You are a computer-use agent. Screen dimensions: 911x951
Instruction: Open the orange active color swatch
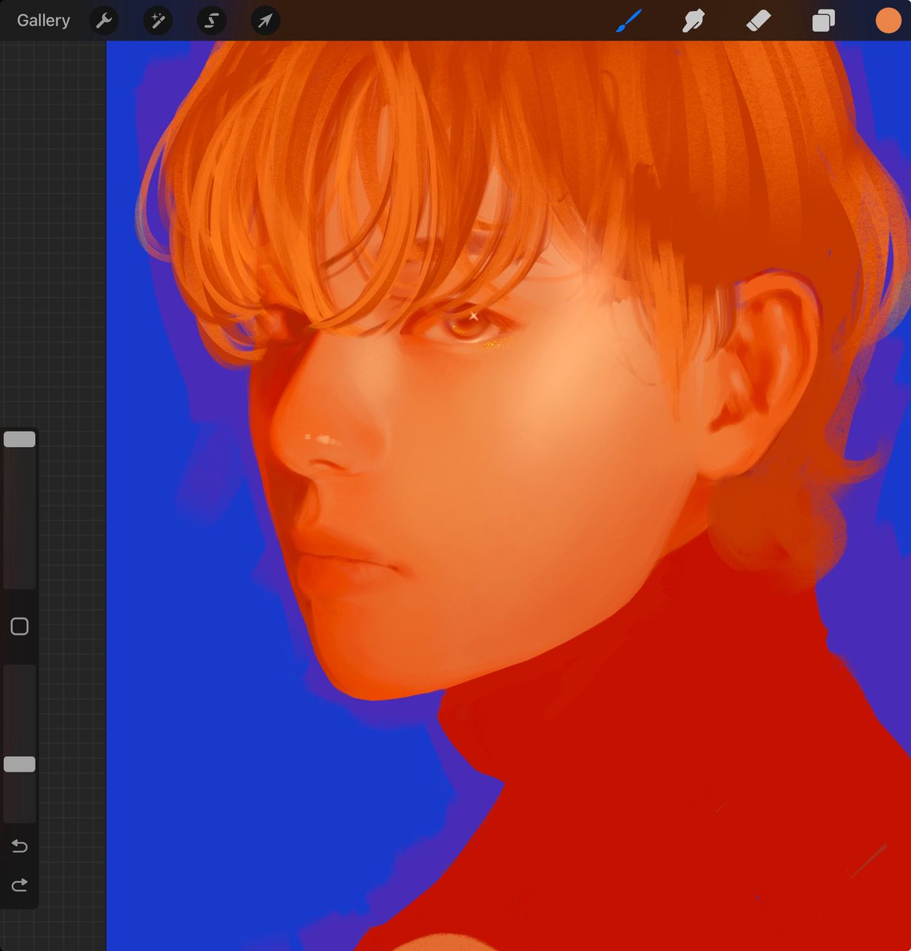888,21
